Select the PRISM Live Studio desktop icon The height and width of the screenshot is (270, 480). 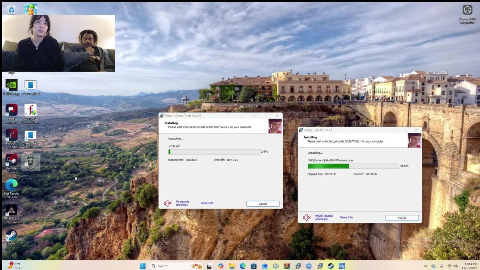(11, 214)
